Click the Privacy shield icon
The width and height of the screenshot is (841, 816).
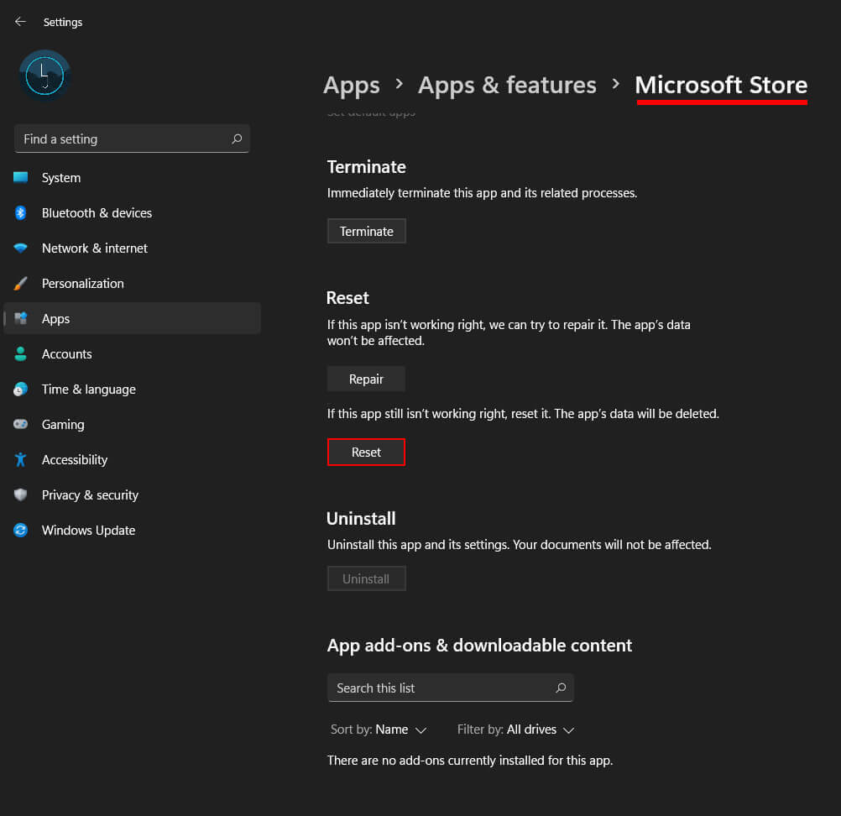pos(20,494)
